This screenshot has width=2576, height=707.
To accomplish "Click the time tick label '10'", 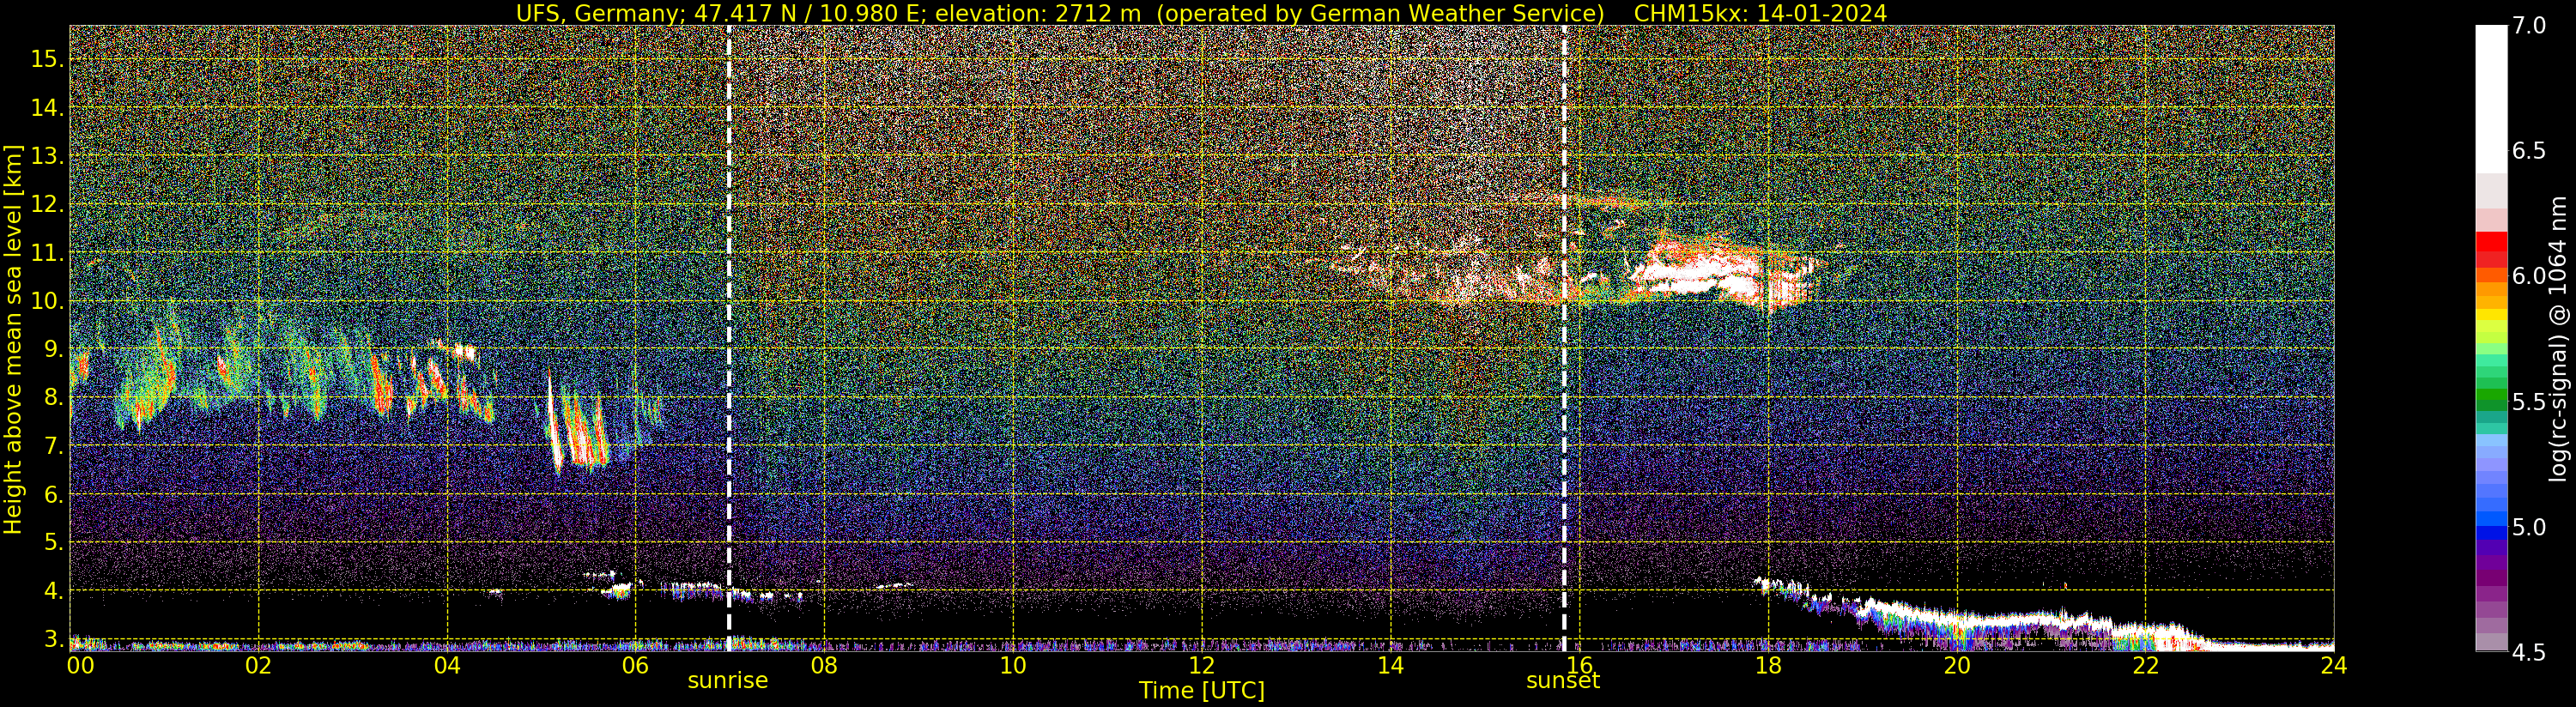I will point(1013,665).
